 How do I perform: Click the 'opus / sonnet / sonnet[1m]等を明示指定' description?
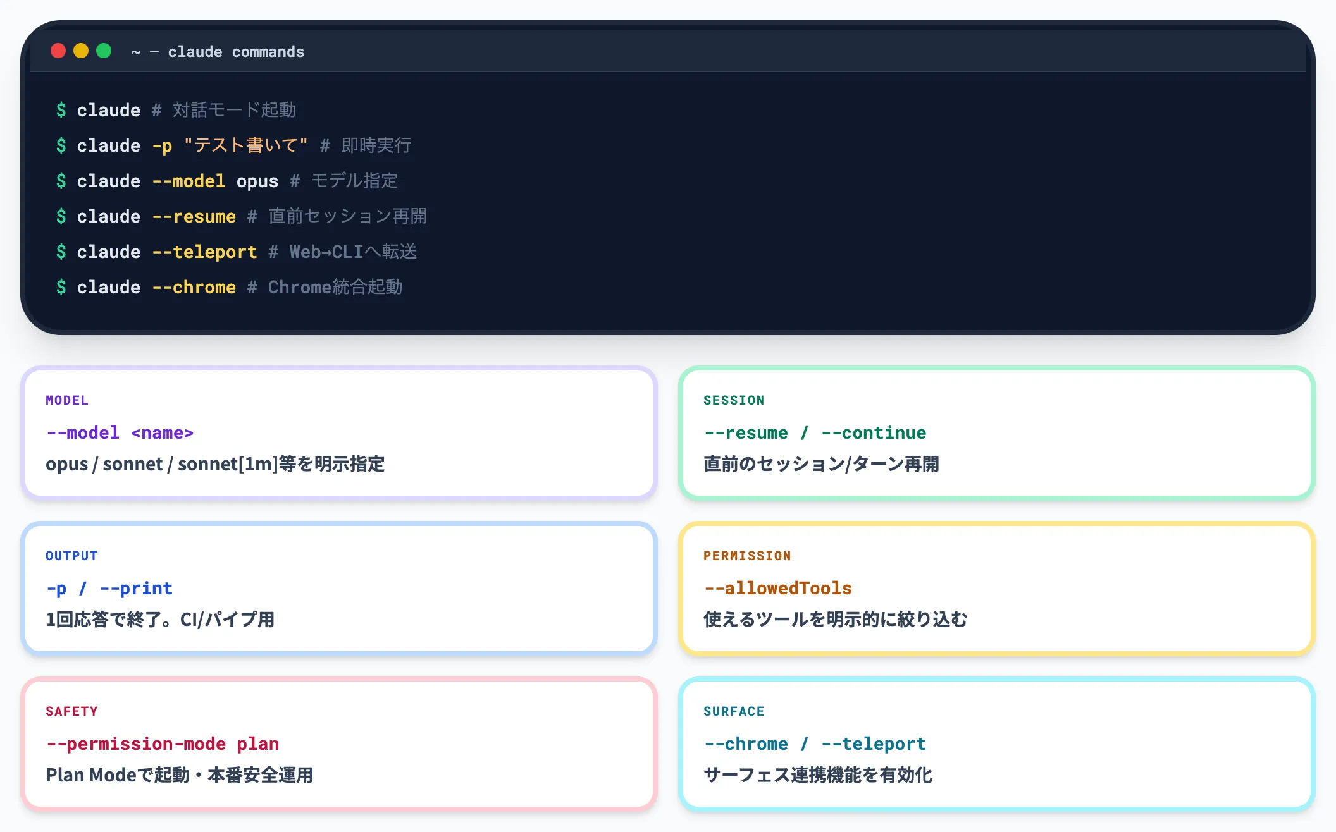[x=215, y=464]
